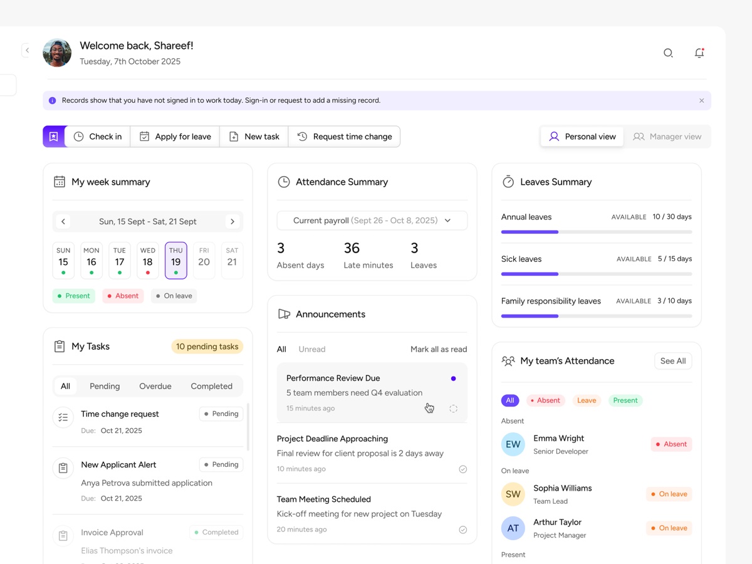
Task: Go to previous week in week summary
Action: 63,222
